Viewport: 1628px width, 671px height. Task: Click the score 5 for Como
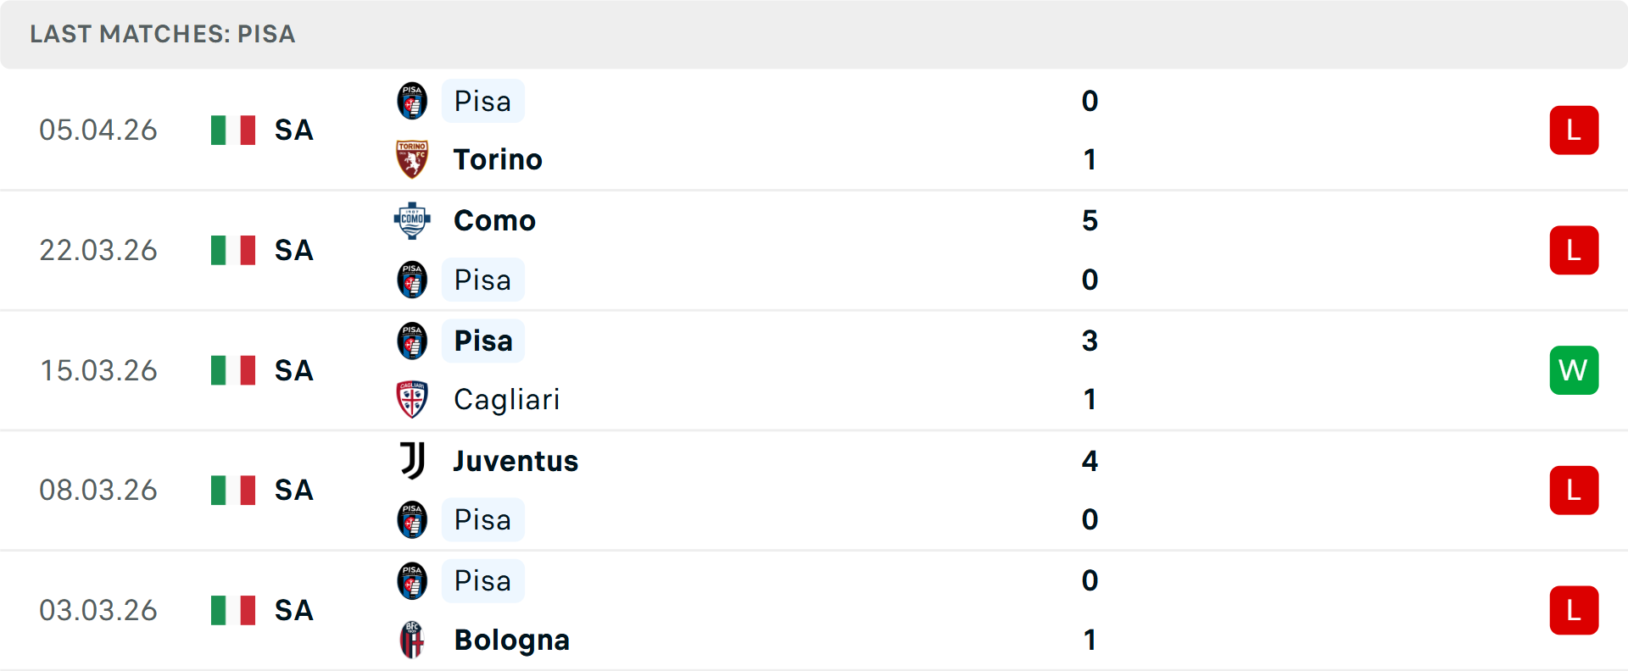point(1090,221)
